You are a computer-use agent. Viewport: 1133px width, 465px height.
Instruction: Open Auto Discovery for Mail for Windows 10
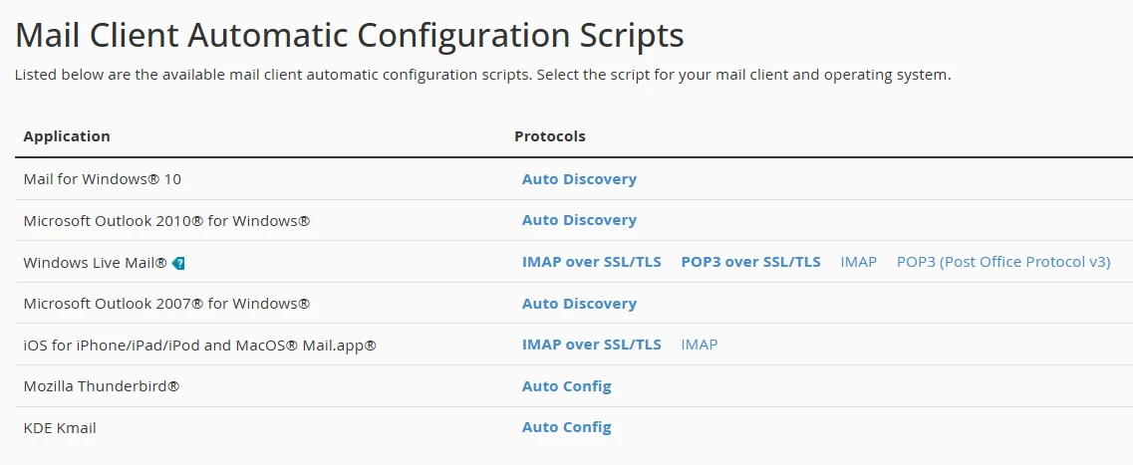(x=580, y=179)
